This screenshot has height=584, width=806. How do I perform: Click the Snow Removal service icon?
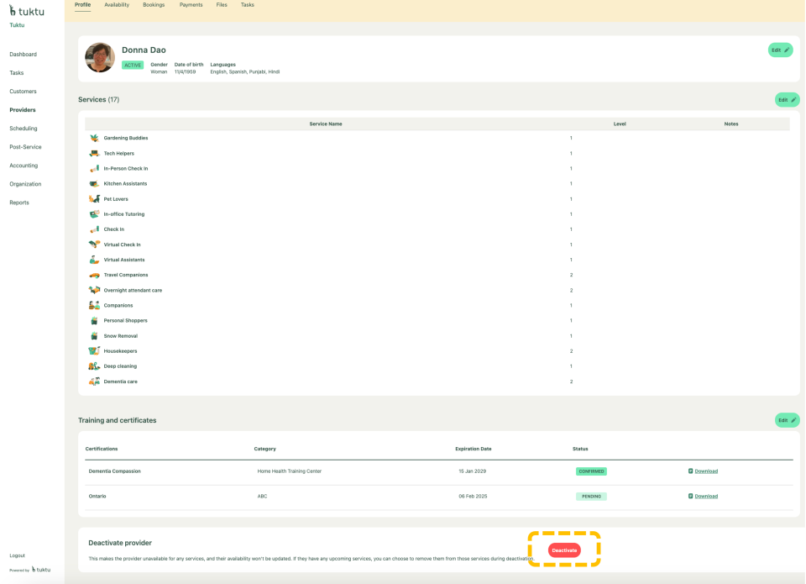[x=94, y=336]
